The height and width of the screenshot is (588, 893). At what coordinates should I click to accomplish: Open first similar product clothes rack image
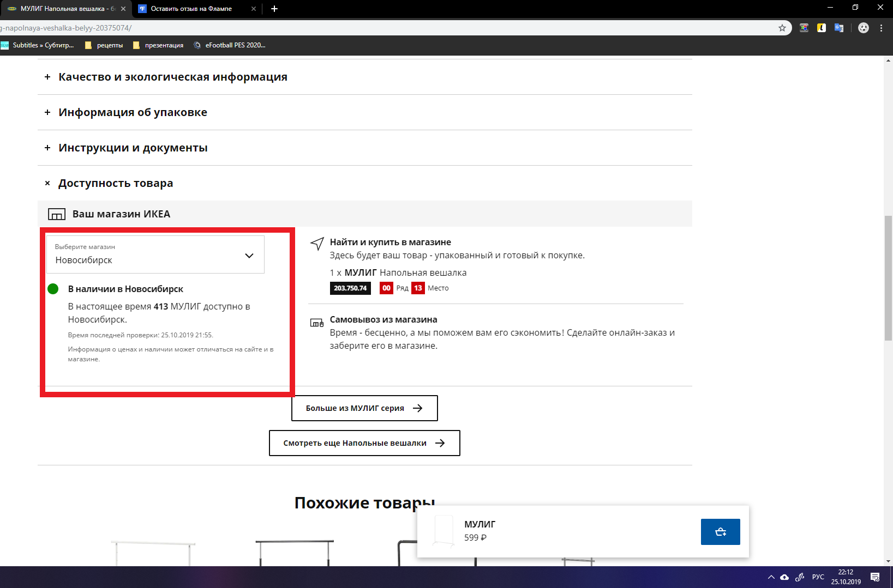click(x=153, y=553)
